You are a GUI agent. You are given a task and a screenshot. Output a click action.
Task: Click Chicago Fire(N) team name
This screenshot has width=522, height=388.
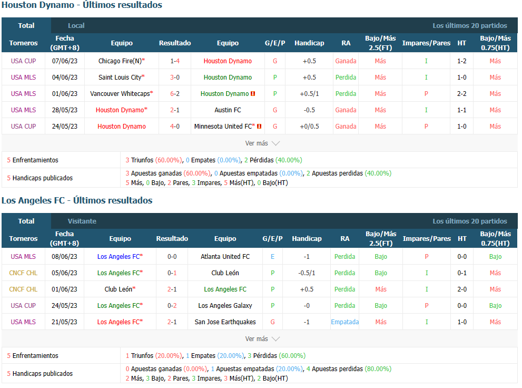point(122,61)
